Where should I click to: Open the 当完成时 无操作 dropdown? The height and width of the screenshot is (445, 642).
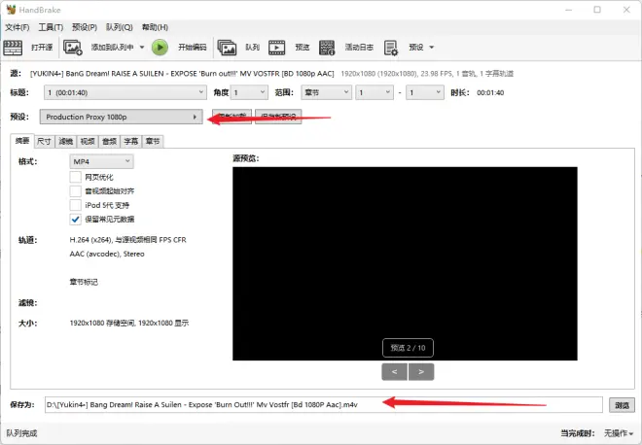point(619,433)
